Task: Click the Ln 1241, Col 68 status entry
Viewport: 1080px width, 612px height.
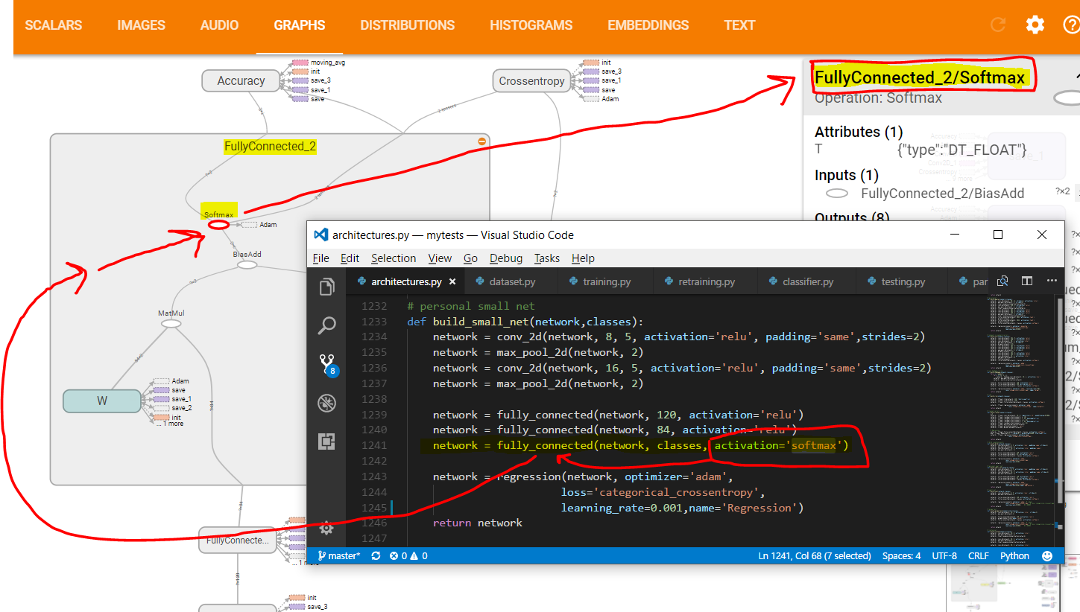Action: pos(815,555)
